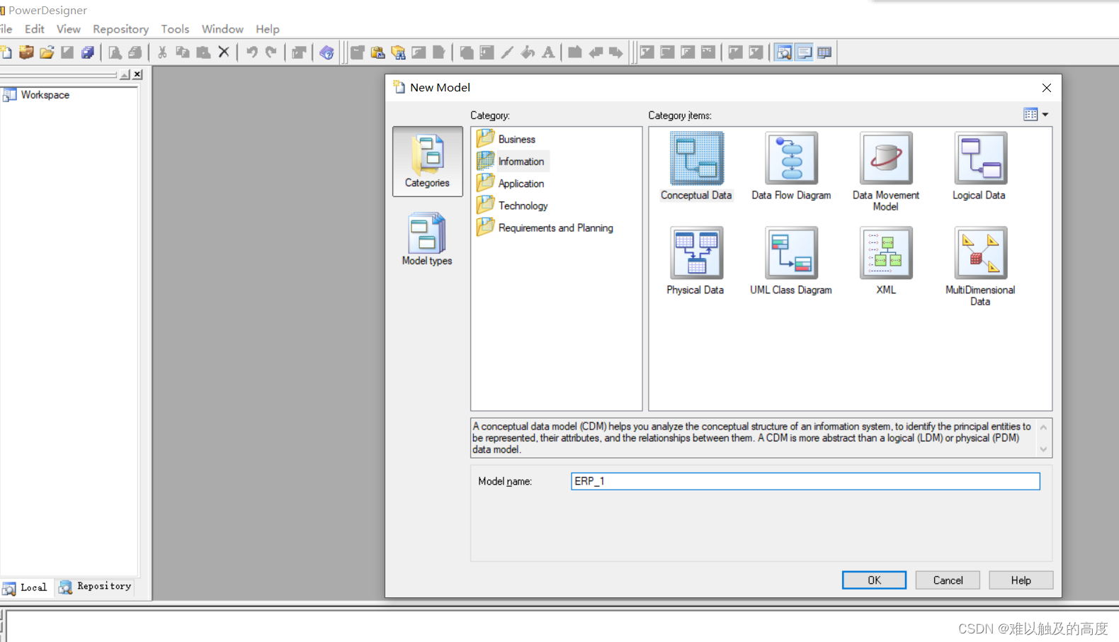The height and width of the screenshot is (642, 1119).
Task: Click description box scroll down arrow
Action: [x=1043, y=449]
